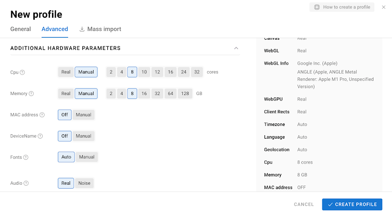
Task: Select 16 cores for Cpu
Action: tap(170, 72)
